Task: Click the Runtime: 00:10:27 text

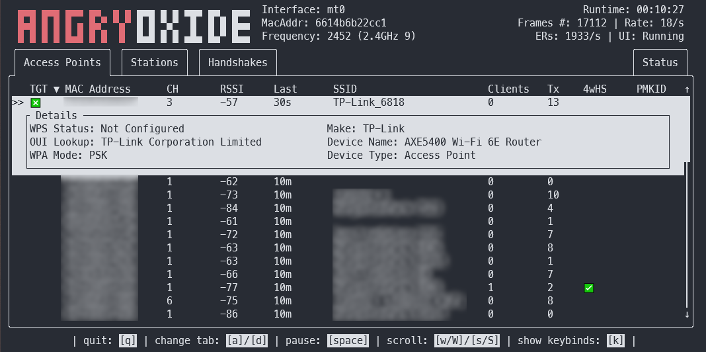Action: [633, 10]
